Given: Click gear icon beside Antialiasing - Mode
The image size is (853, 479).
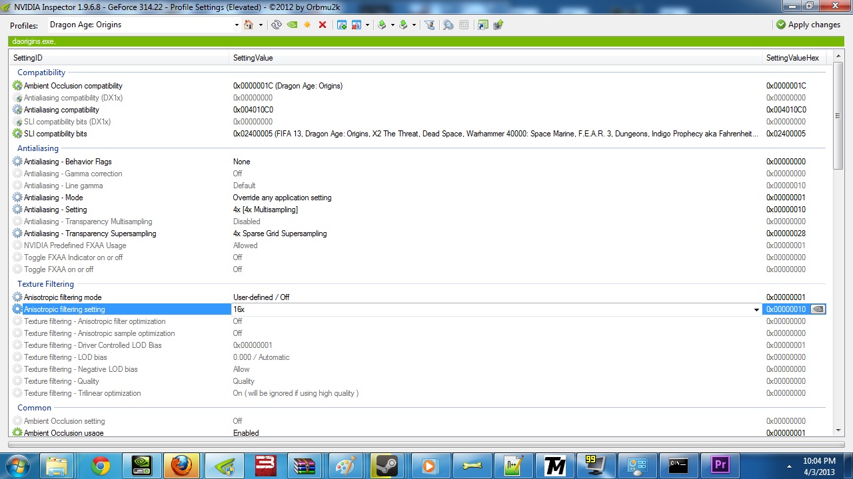Looking at the screenshot, I should point(17,198).
